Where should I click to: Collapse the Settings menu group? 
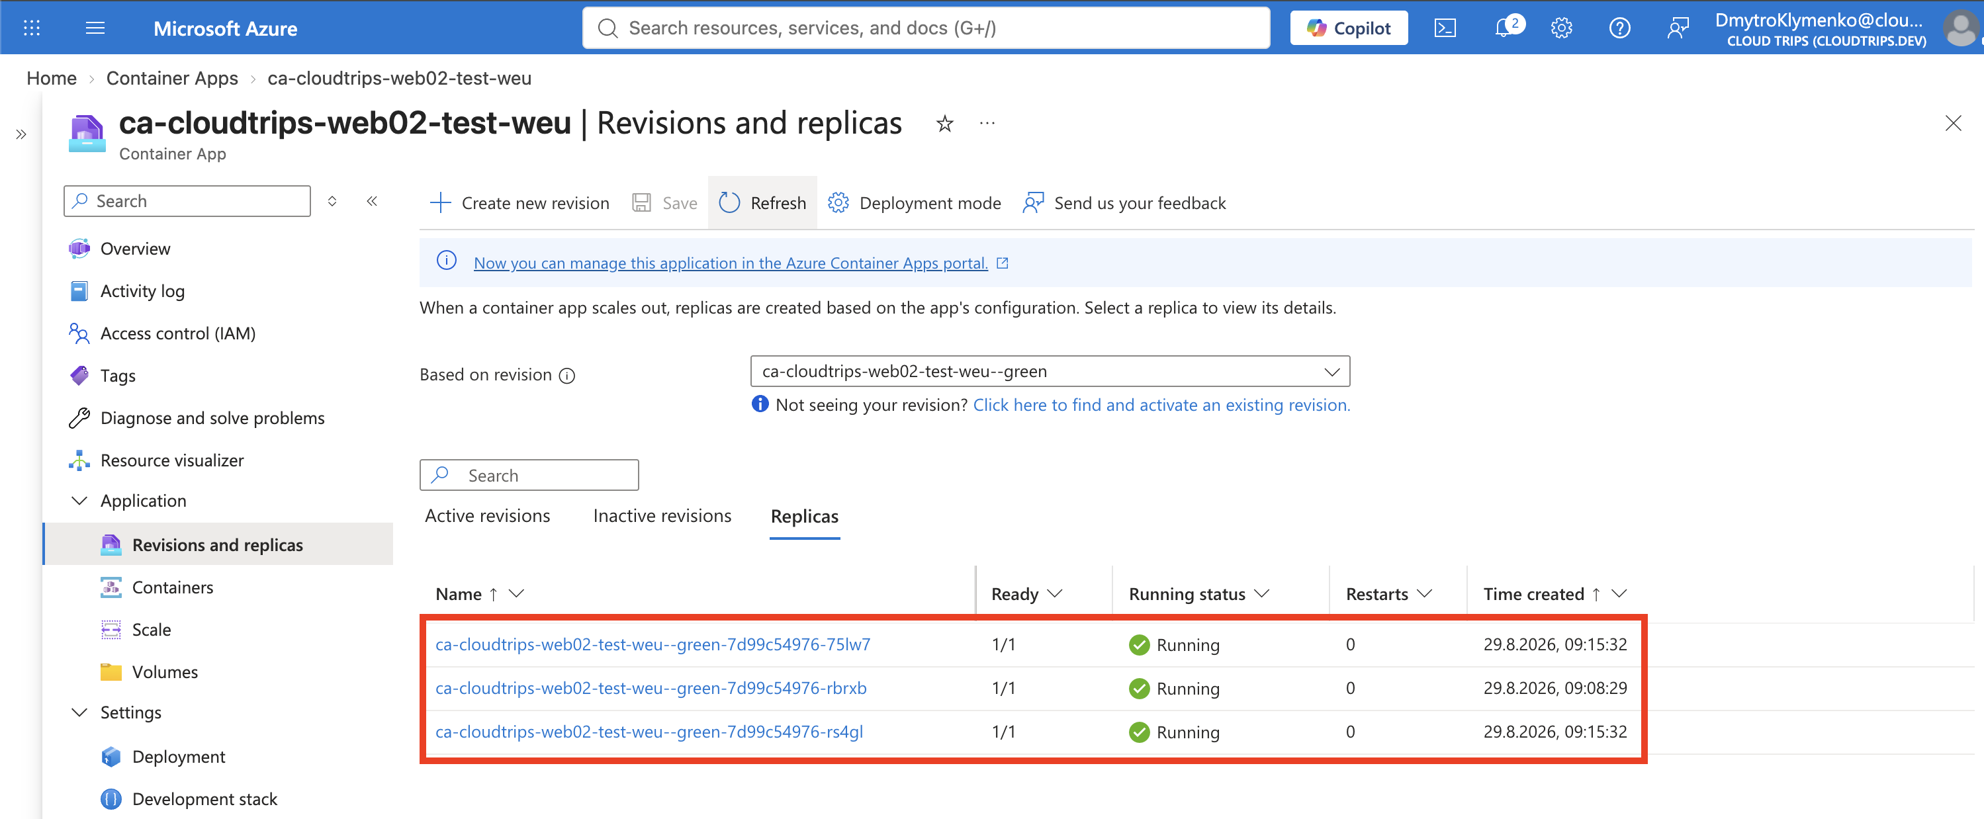click(x=79, y=712)
